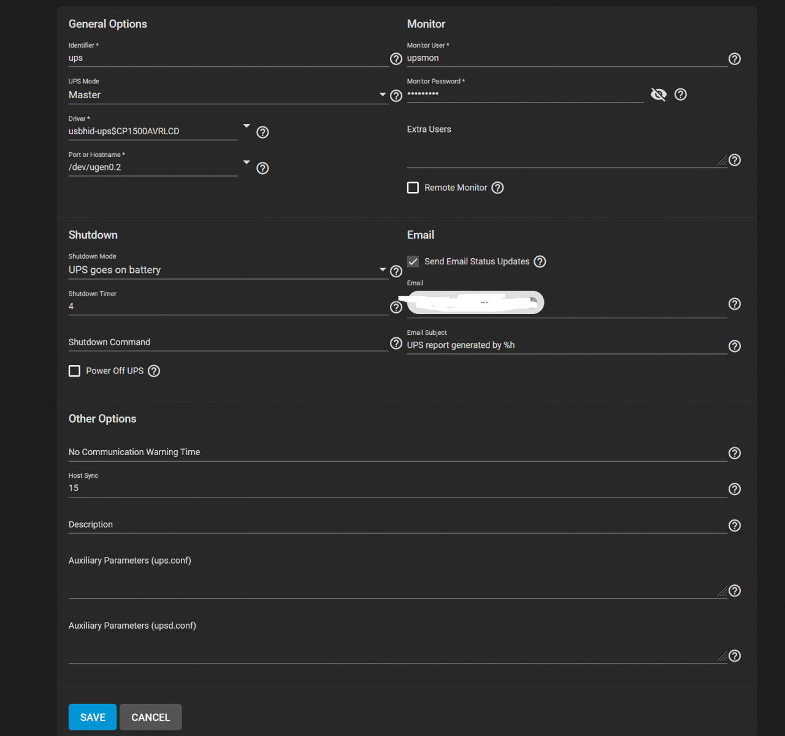Open help for the Identifier field

396,59
